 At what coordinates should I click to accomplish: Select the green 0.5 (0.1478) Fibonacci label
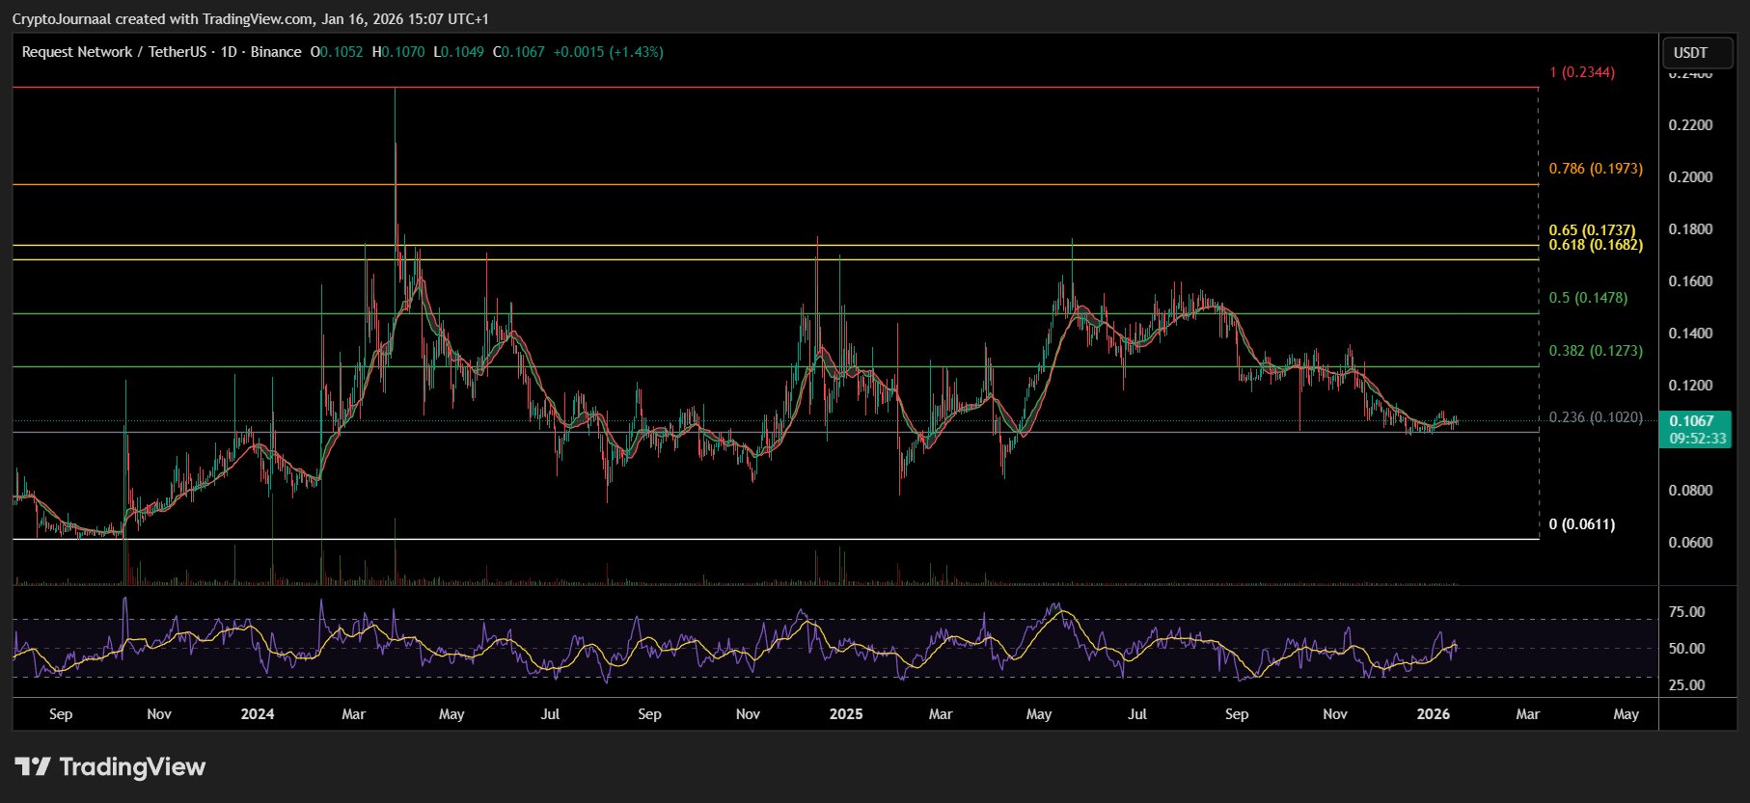tap(1588, 298)
